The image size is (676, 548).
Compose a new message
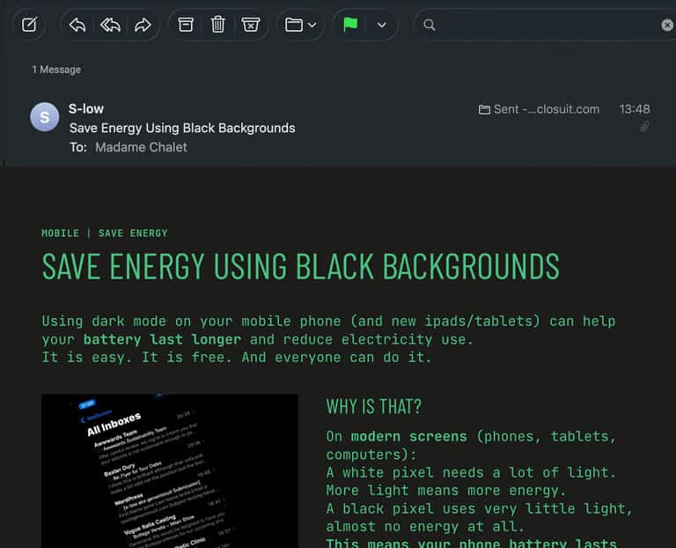[x=29, y=25]
